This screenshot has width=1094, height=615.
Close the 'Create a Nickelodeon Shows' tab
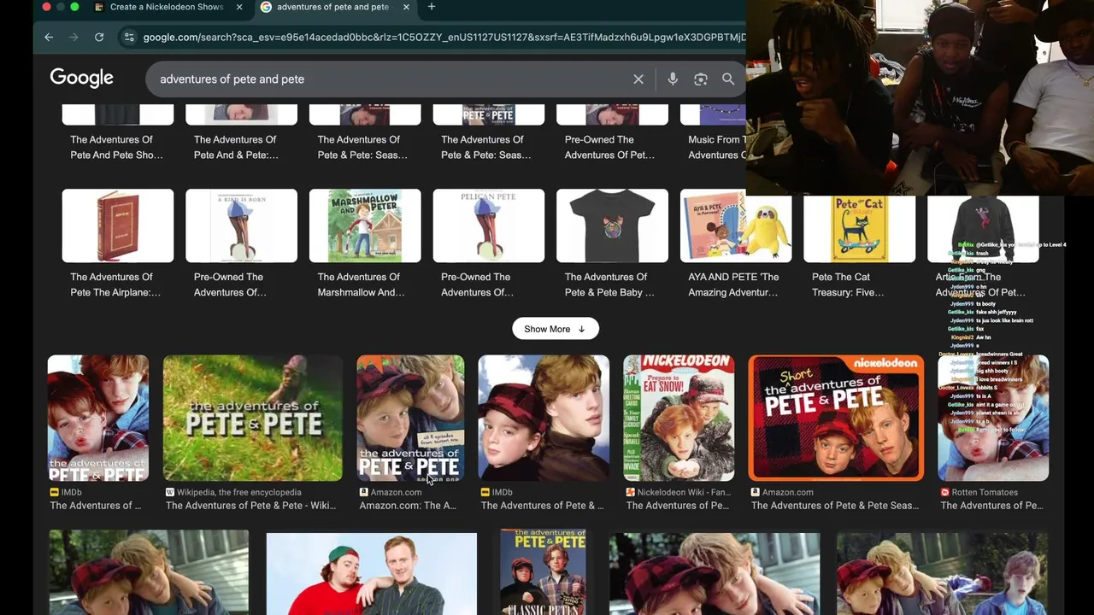(239, 7)
